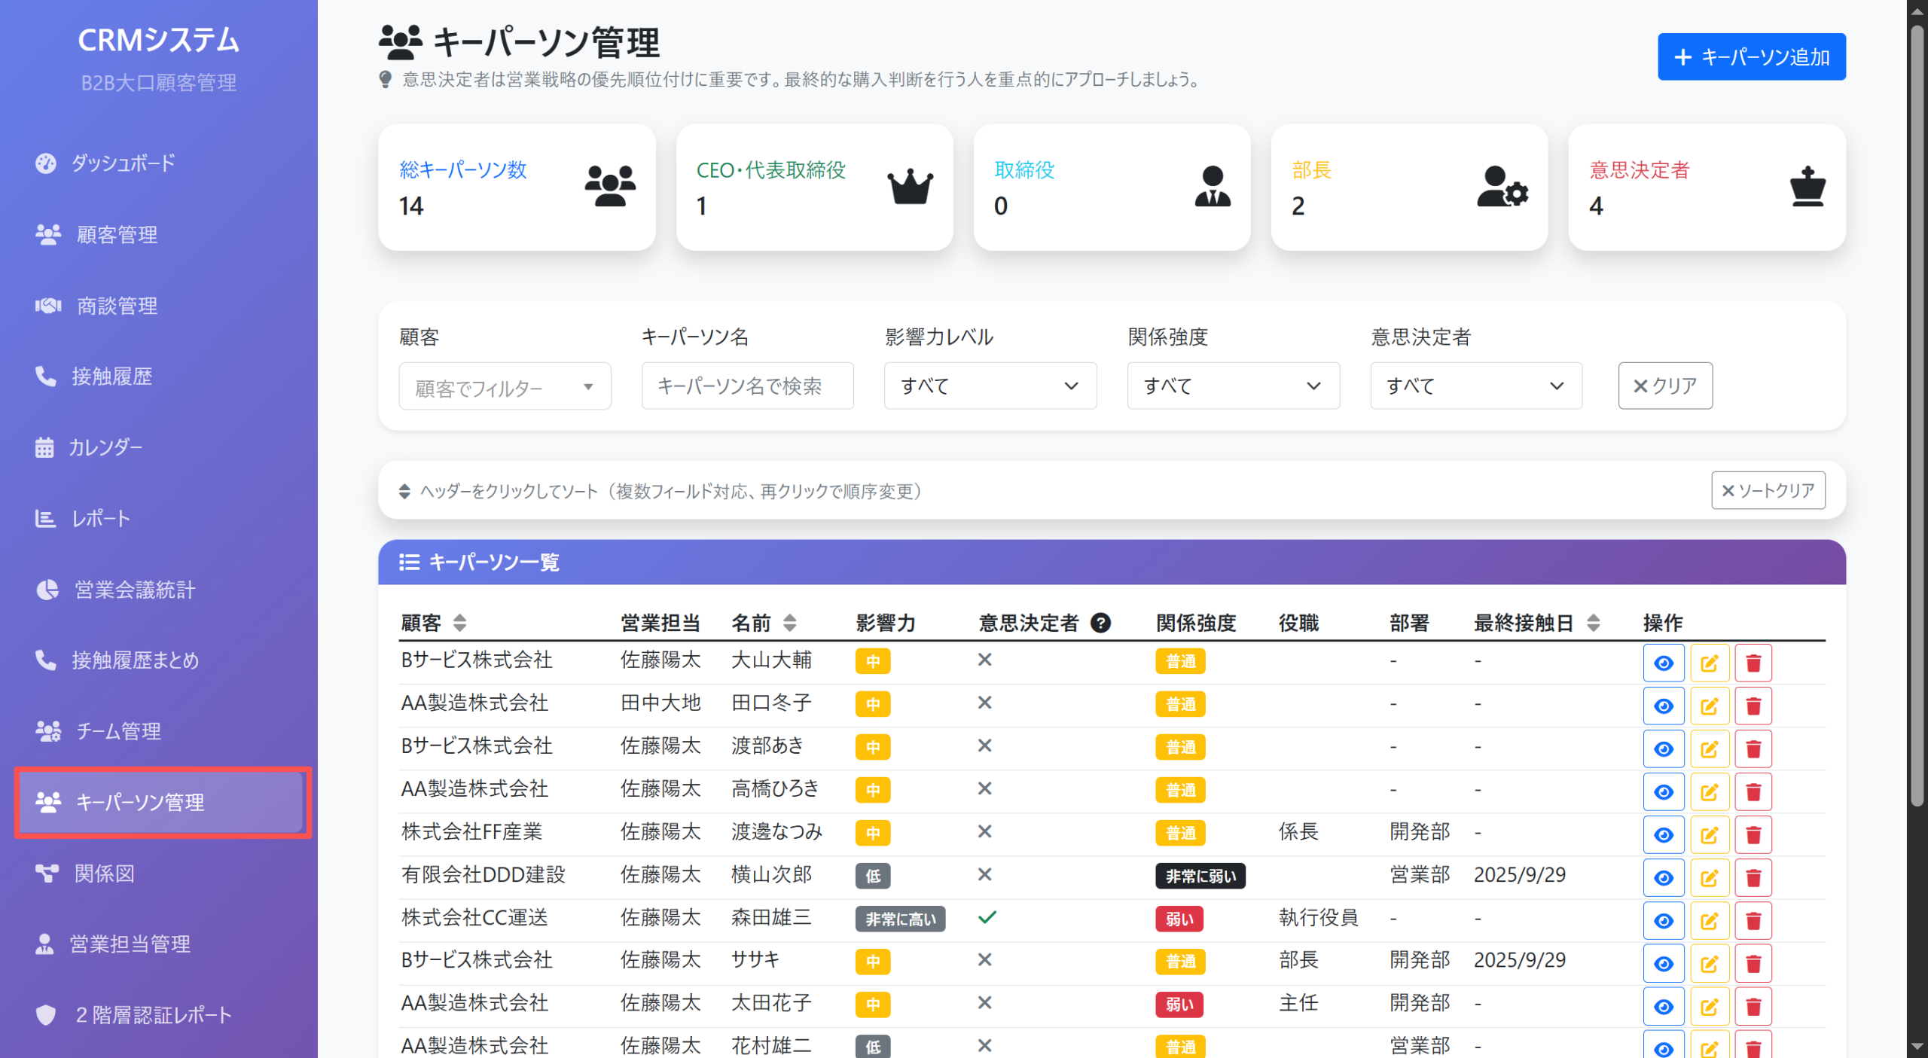
Task: Expand the 関係強度 filter dropdown
Action: [x=1233, y=386]
